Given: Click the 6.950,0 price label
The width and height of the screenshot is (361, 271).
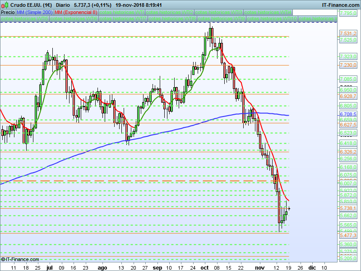Looking at the screenshot, I should (x=348, y=90).
